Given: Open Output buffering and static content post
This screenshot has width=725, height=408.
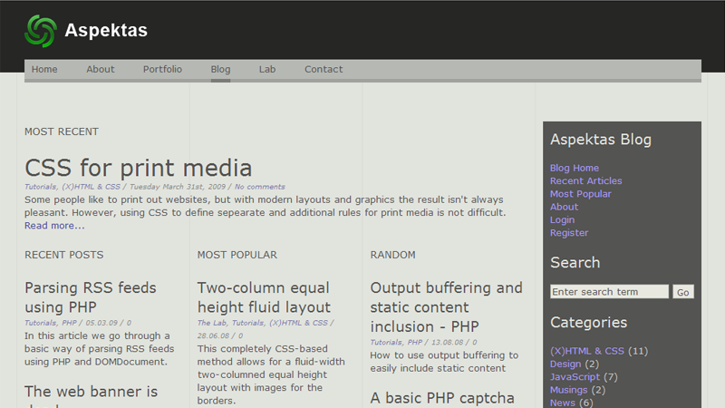Looking at the screenshot, I should [x=446, y=307].
